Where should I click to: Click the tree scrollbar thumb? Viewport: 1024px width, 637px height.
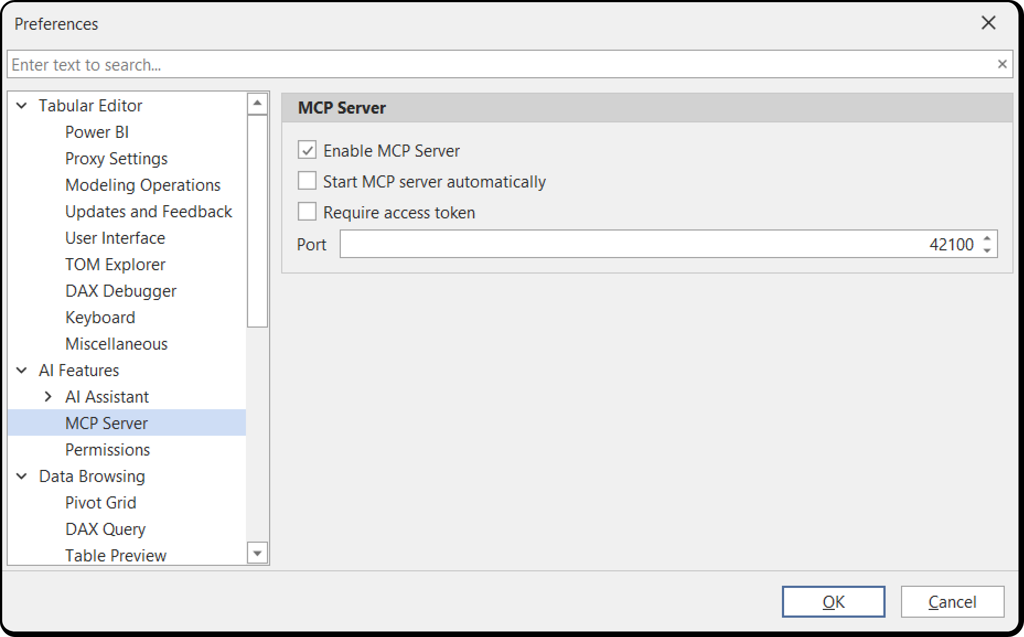(257, 221)
